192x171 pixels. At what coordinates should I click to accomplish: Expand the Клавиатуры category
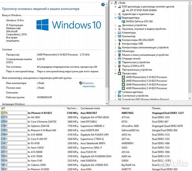pyautogui.click(x=115, y=33)
